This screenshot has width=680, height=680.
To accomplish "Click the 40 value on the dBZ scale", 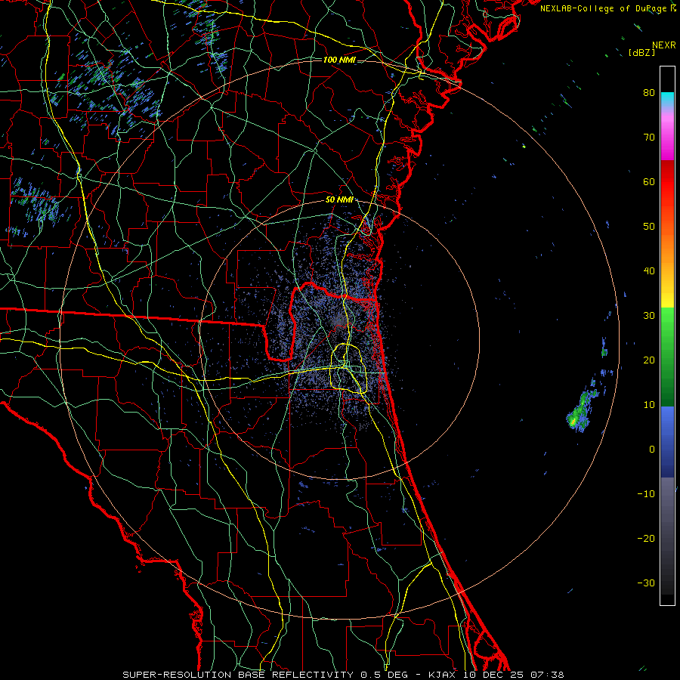I will click(649, 271).
